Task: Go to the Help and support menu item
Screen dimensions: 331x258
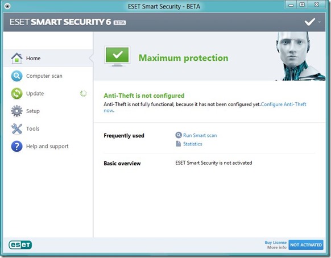Action: point(48,146)
